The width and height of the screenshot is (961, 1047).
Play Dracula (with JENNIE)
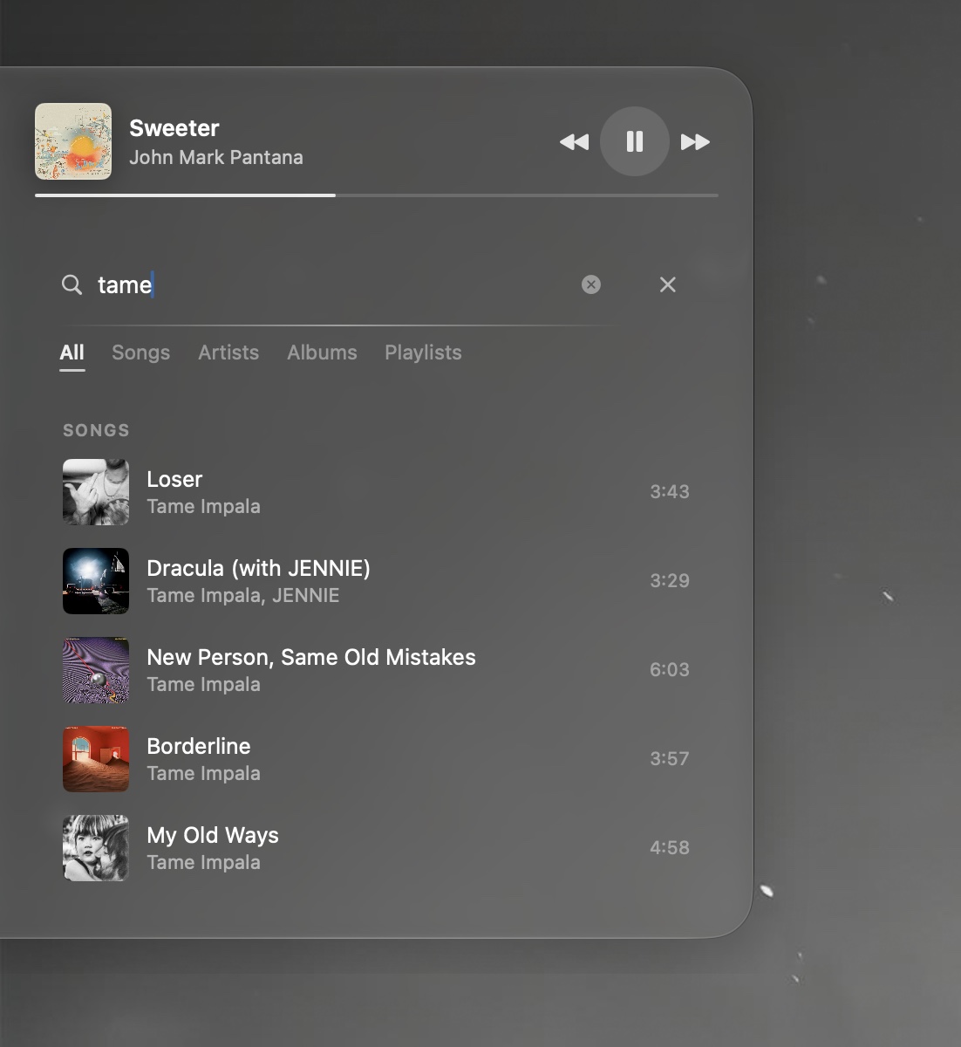tap(376, 581)
